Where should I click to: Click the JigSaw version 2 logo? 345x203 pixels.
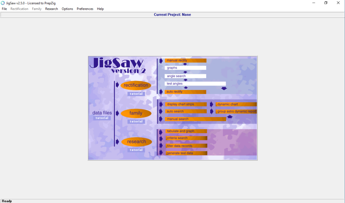click(118, 65)
